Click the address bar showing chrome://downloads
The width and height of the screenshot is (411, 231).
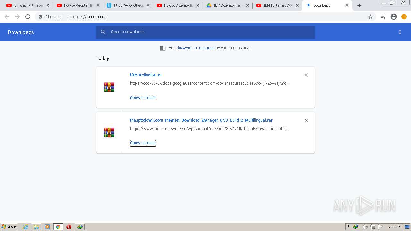pyautogui.click(x=205, y=17)
